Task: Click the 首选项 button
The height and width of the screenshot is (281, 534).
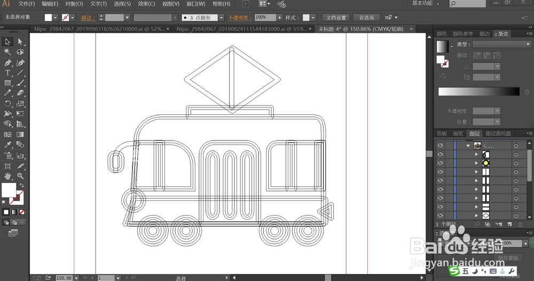Action: 366,18
